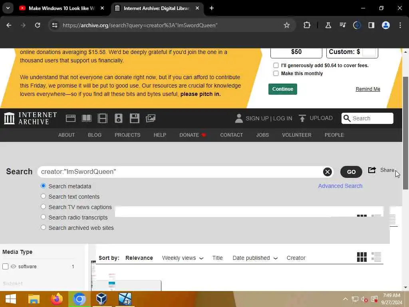This screenshot has width=409, height=307.
Task: Open File Explorer from the taskbar
Action: tap(34, 299)
